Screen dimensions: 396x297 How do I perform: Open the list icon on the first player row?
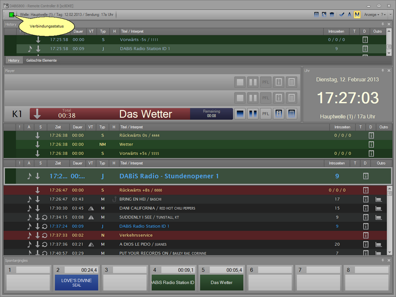click(x=292, y=82)
